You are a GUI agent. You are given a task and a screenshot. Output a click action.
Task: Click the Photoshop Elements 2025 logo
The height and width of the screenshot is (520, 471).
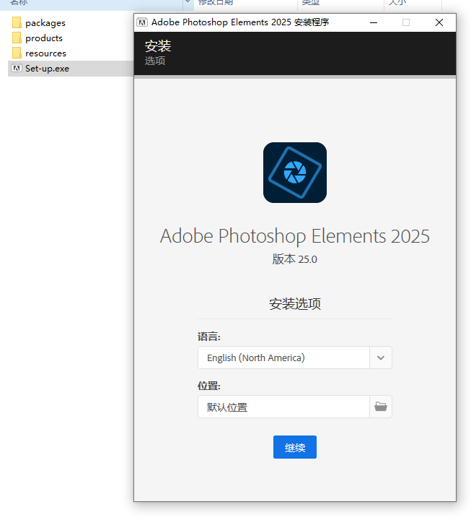coord(295,173)
